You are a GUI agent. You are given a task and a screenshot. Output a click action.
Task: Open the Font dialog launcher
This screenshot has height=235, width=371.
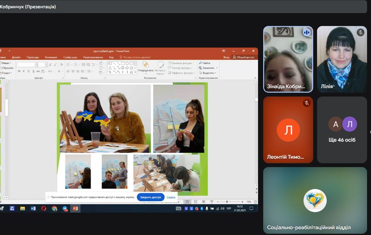click(x=63, y=78)
